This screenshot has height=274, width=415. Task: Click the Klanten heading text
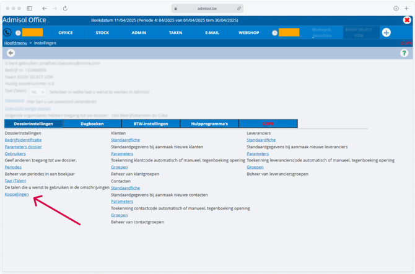point(118,133)
